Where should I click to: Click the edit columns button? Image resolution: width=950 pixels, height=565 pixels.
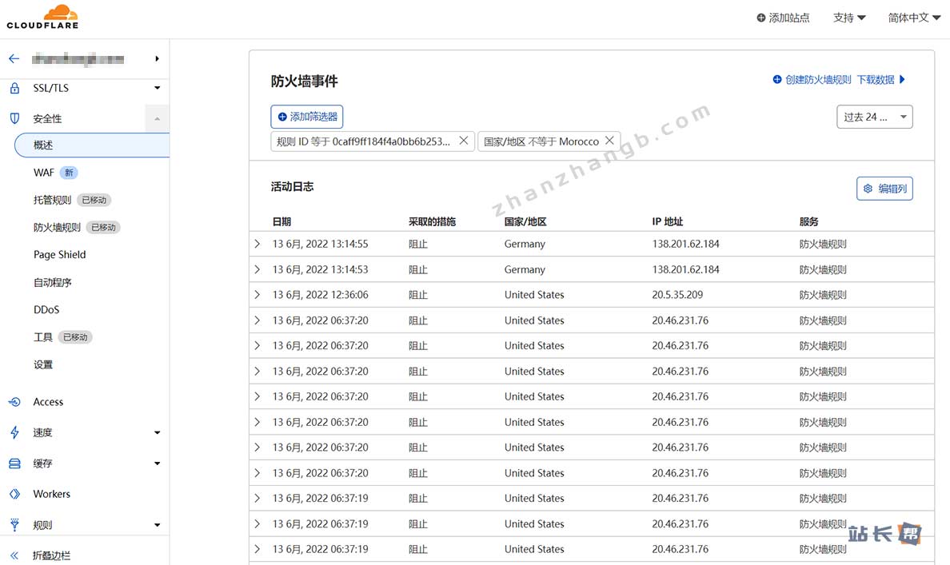coord(884,189)
